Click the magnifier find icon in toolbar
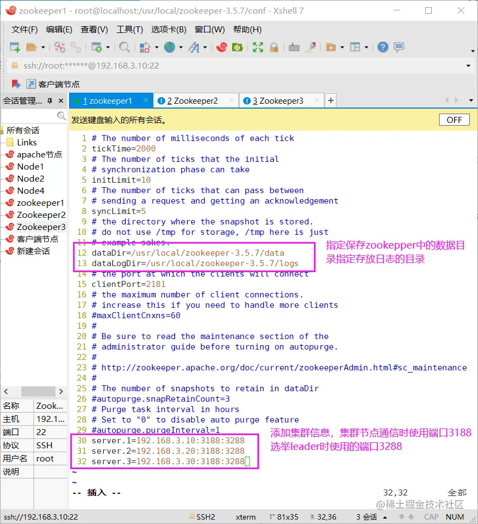Viewport: 478px width, 524px height. click(x=125, y=47)
